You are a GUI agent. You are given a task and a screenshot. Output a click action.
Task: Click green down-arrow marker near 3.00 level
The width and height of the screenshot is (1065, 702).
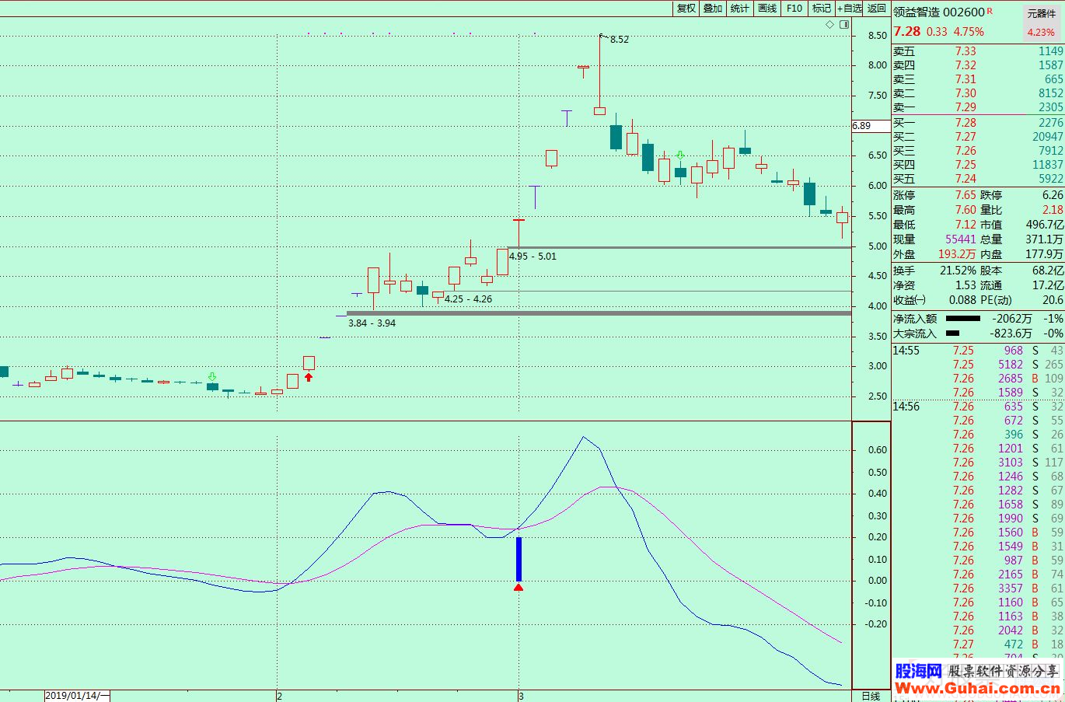coord(212,377)
